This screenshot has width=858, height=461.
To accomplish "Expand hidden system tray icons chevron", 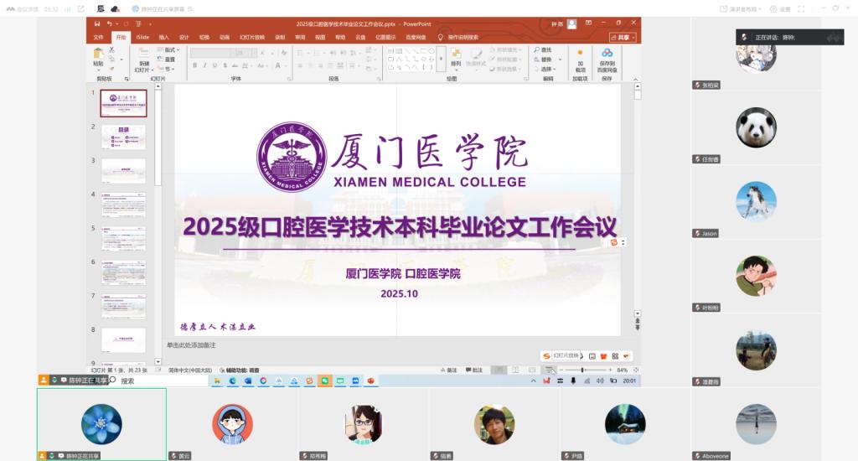I will click(x=533, y=381).
